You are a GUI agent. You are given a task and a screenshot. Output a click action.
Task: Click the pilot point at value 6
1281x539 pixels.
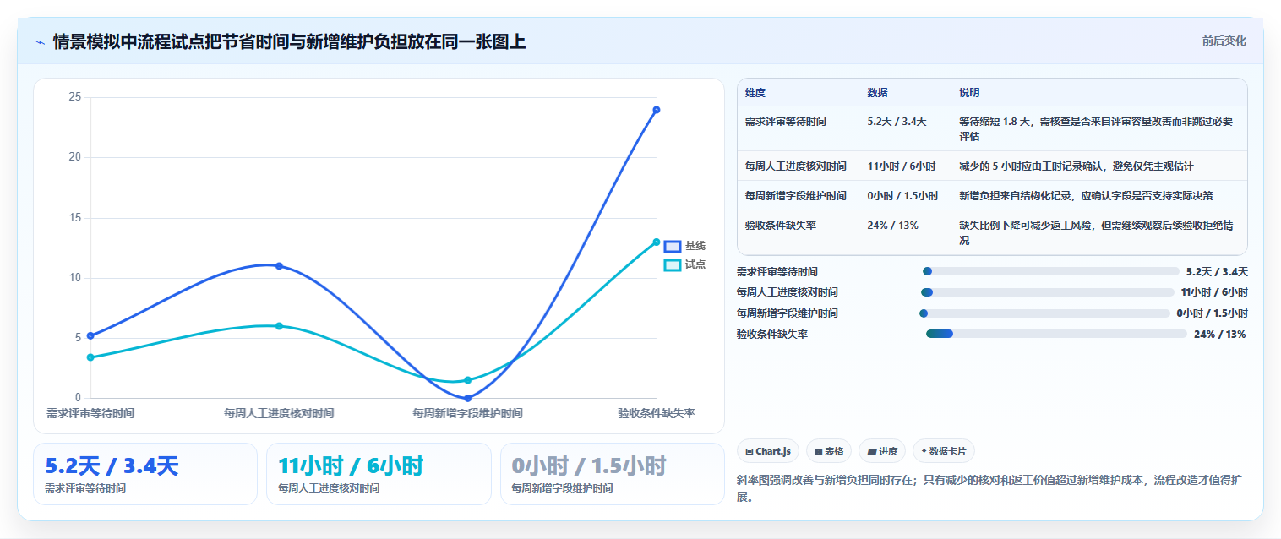[279, 326]
